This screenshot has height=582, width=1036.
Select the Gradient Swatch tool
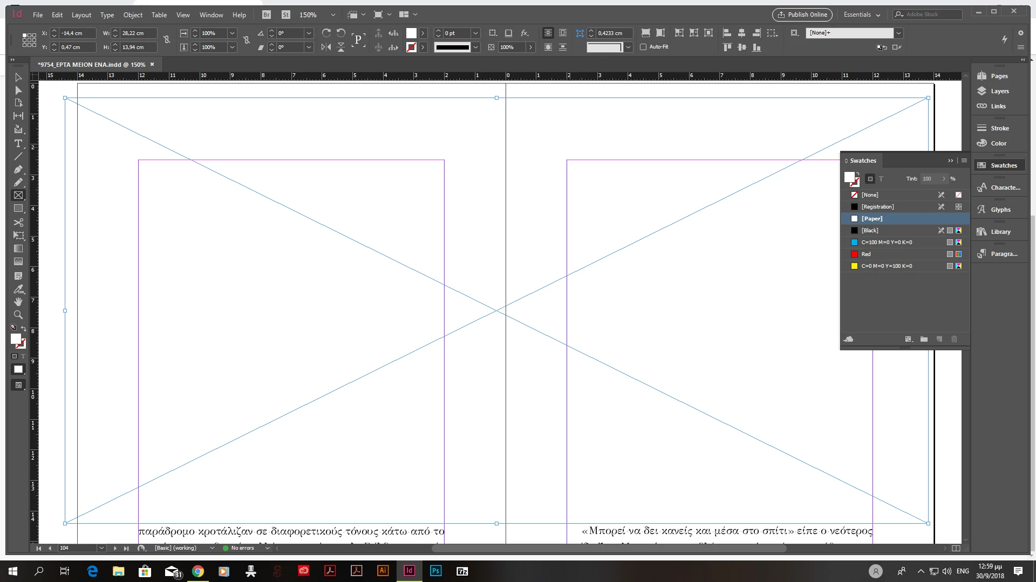(x=18, y=248)
